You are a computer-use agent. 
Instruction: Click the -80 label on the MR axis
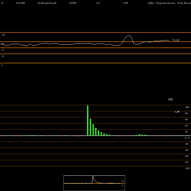pyautogui.click(x=186, y=162)
